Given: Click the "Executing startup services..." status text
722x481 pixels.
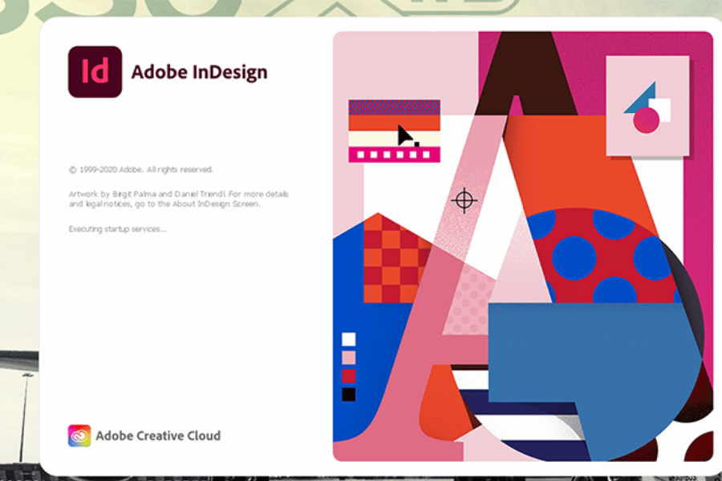Looking at the screenshot, I should point(118,229).
